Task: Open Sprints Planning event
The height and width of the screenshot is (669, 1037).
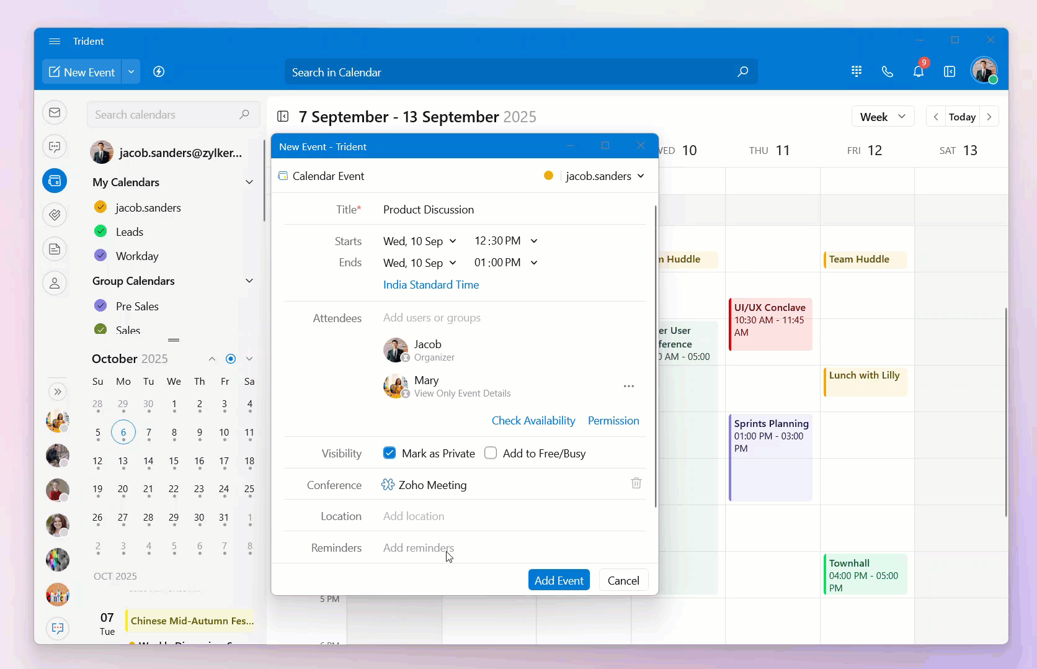Action: (x=770, y=457)
